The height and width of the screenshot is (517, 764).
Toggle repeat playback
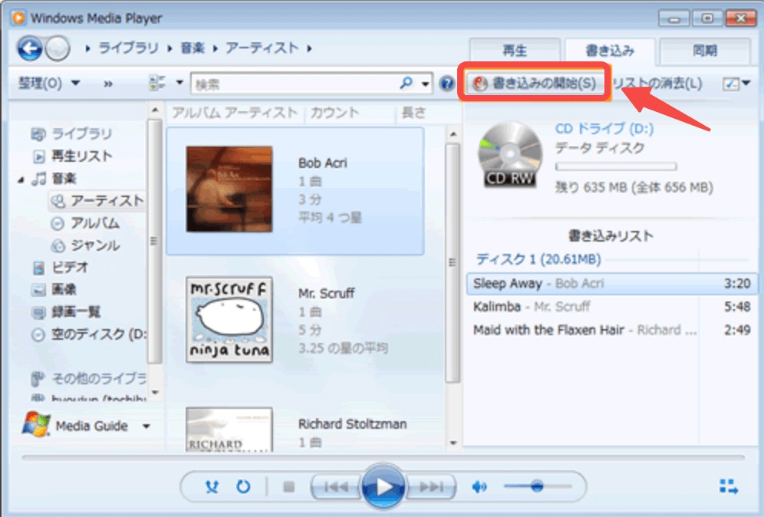coord(243,486)
